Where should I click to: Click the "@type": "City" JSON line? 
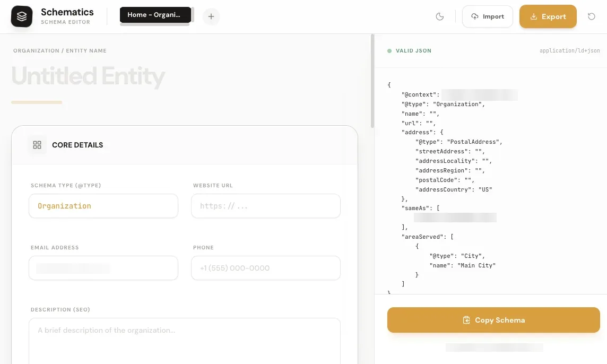[457, 256]
